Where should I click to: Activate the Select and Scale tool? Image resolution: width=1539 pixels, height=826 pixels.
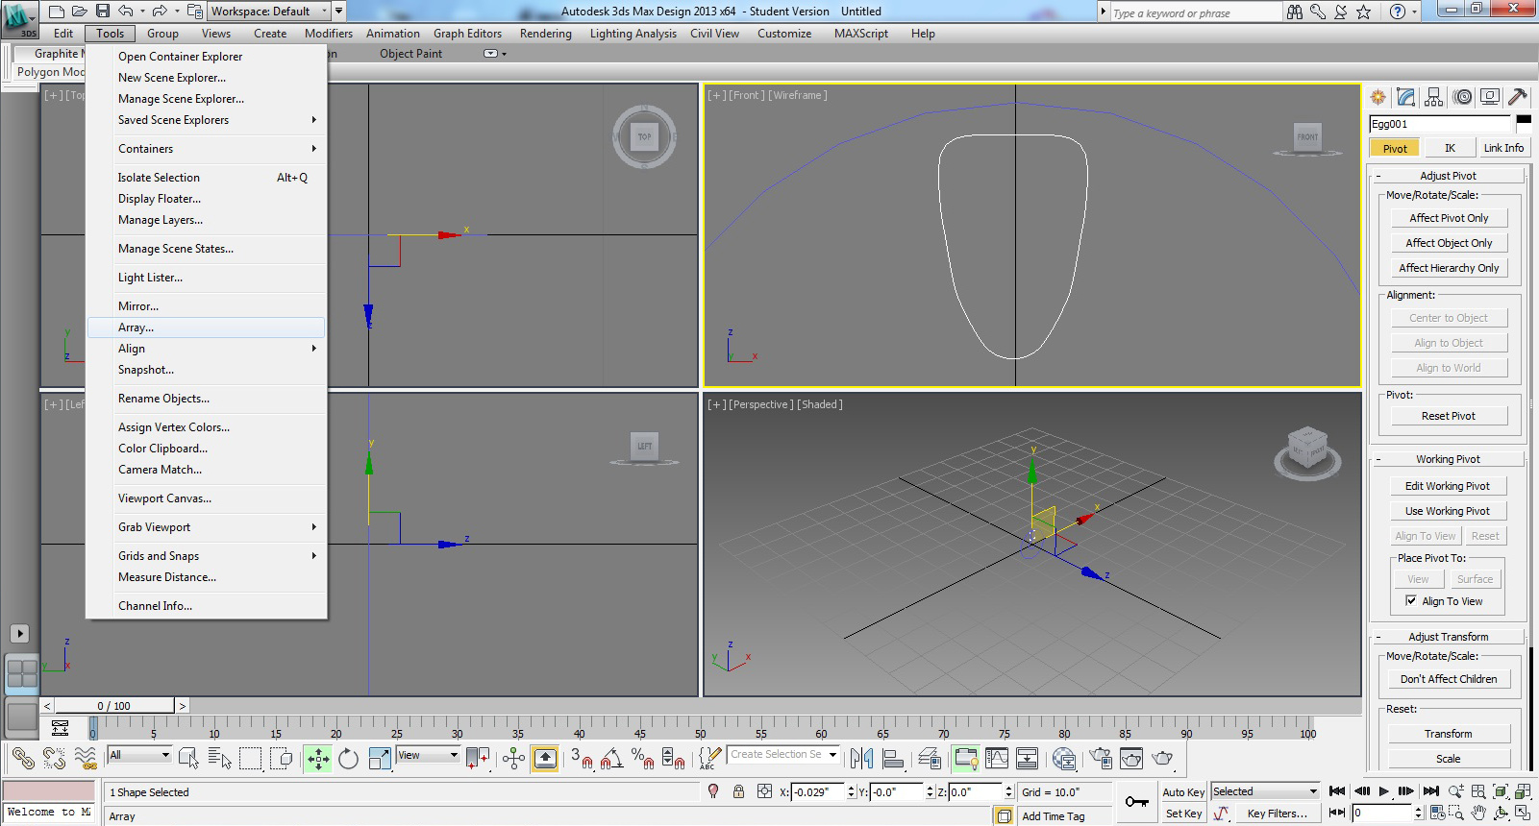click(x=380, y=759)
